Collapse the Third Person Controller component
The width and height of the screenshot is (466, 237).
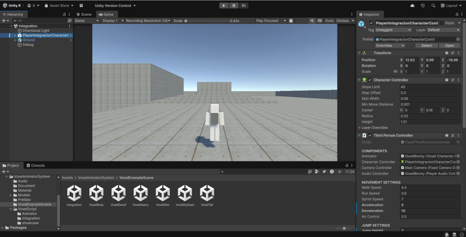point(359,135)
